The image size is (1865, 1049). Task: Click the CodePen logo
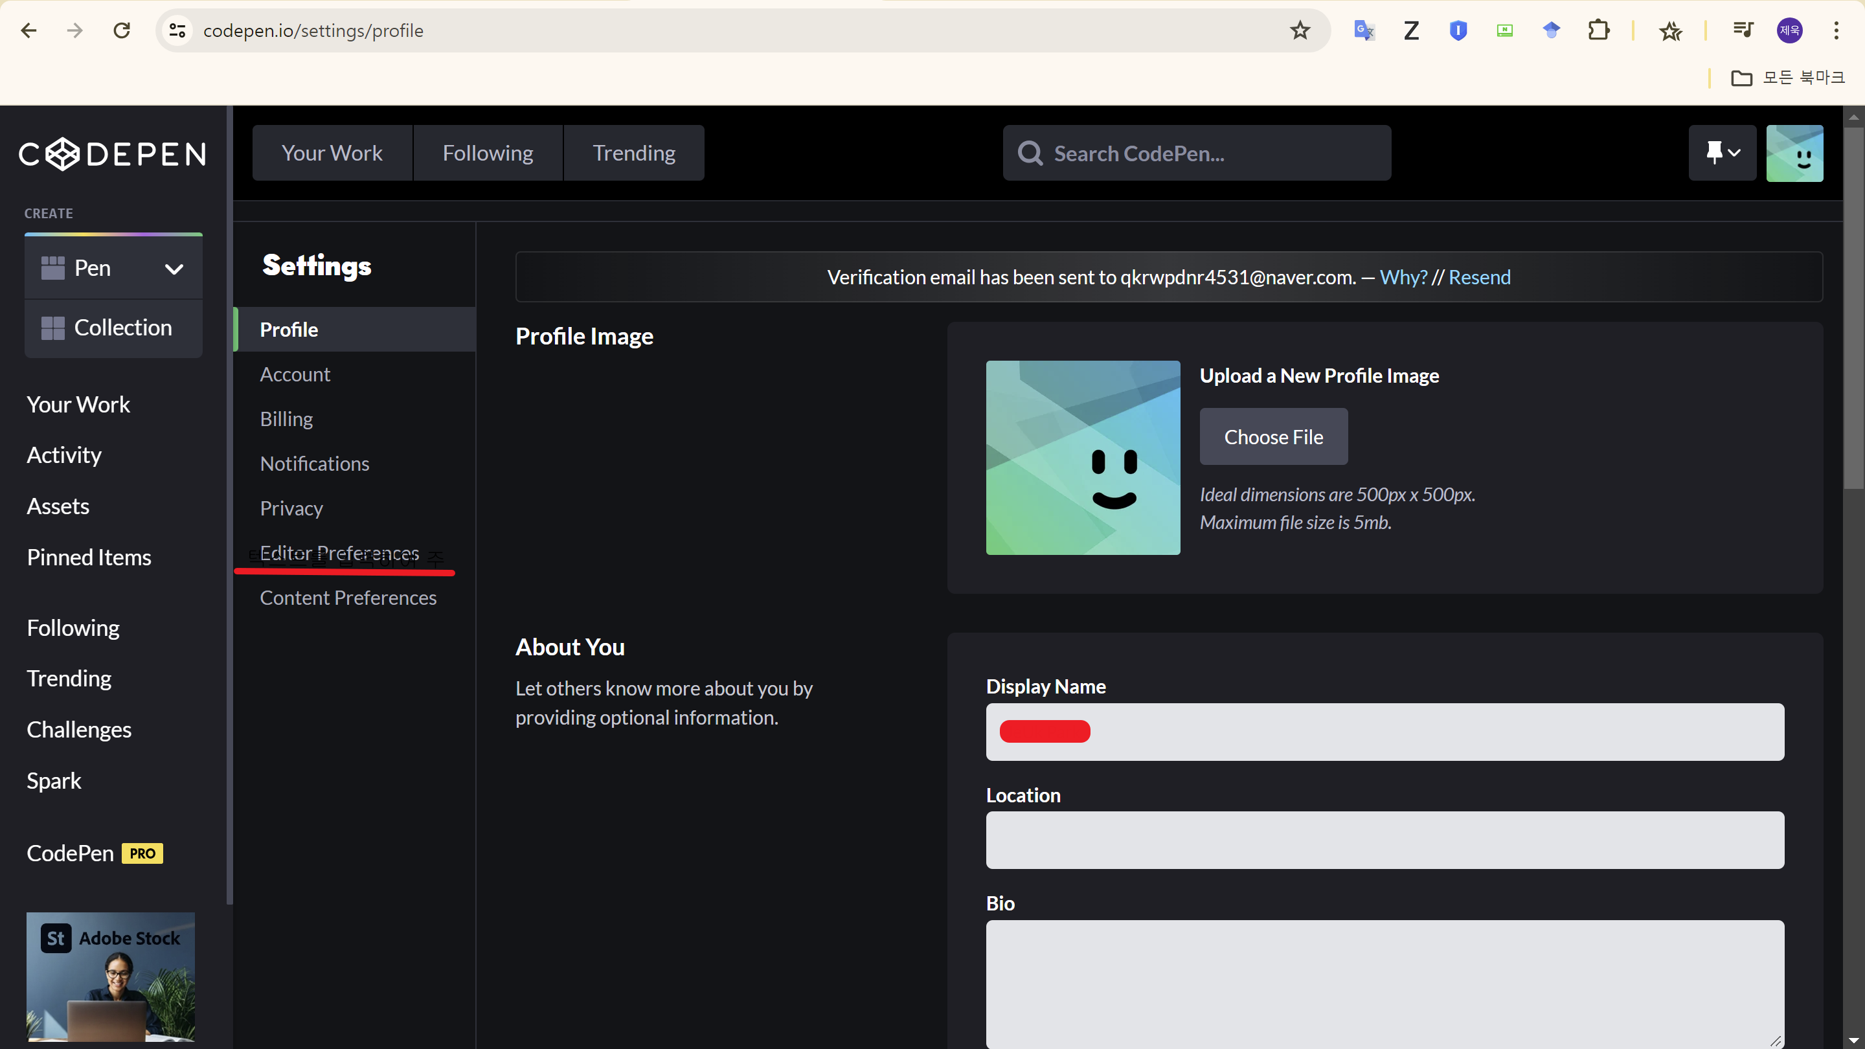coord(112,153)
